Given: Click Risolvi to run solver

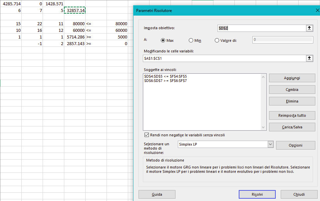Looking at the screenshot, I should 257,194.
